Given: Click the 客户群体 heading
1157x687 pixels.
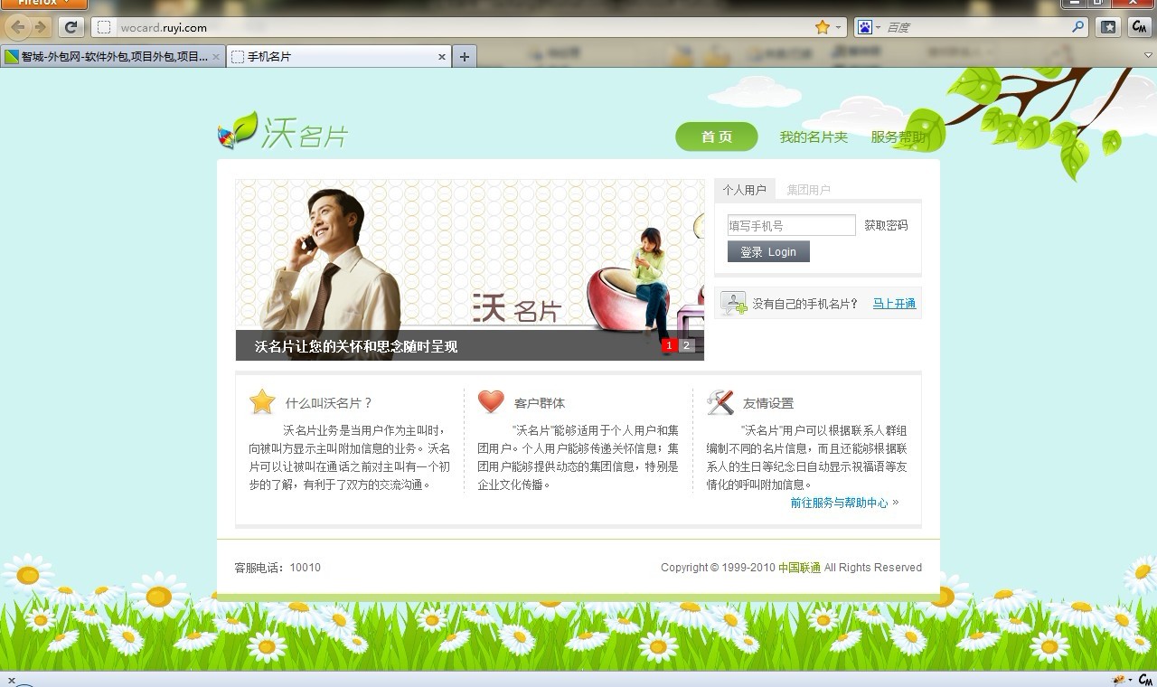Looking at the screenshot, I should pos(540,403).
